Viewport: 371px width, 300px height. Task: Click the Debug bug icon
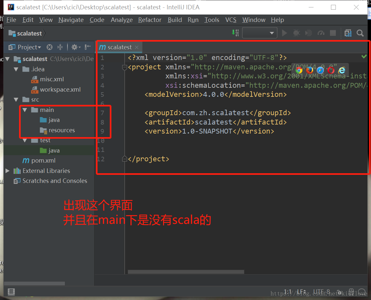click(x=296, y=33)
